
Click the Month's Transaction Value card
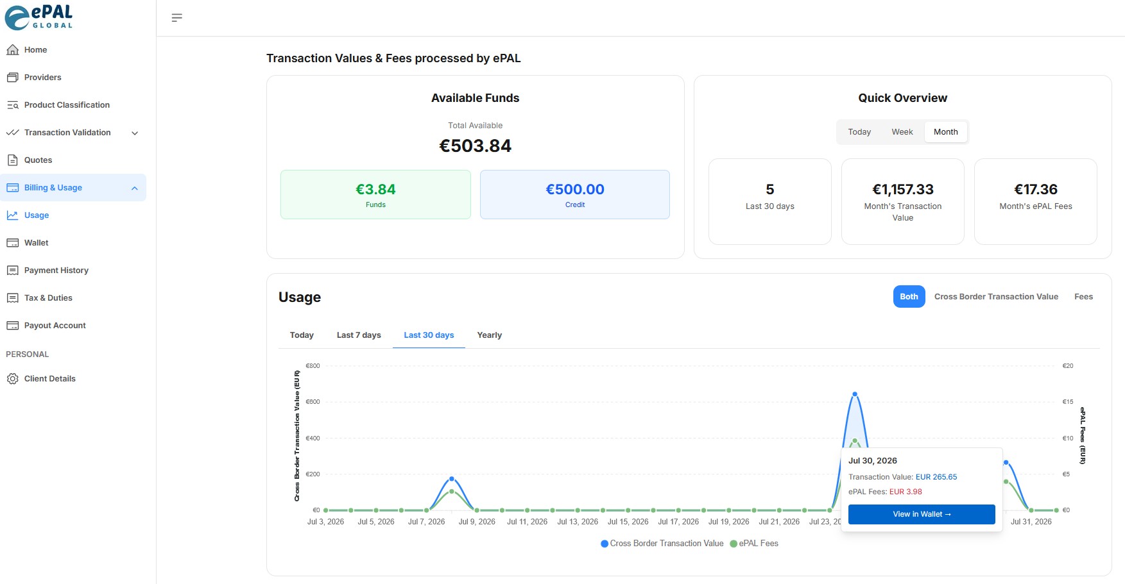point(903,201)
